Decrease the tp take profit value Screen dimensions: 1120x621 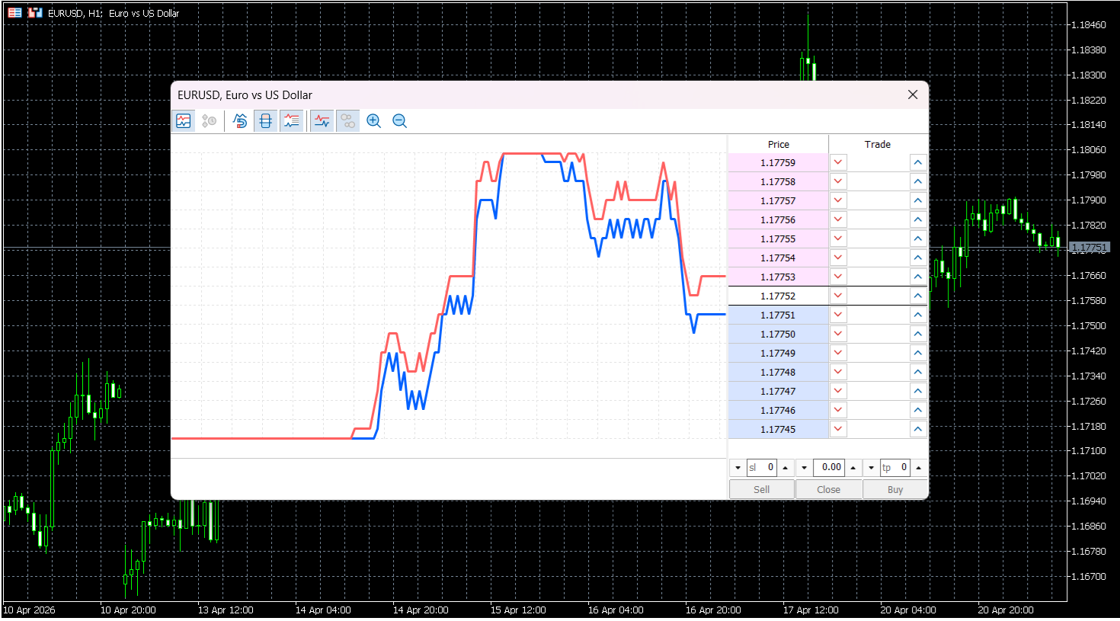point(872,468)
